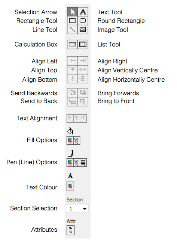This screenshot has height=249, width=177.
Task: Open the fill colour swatch
Action: click(x=70, y=141)
